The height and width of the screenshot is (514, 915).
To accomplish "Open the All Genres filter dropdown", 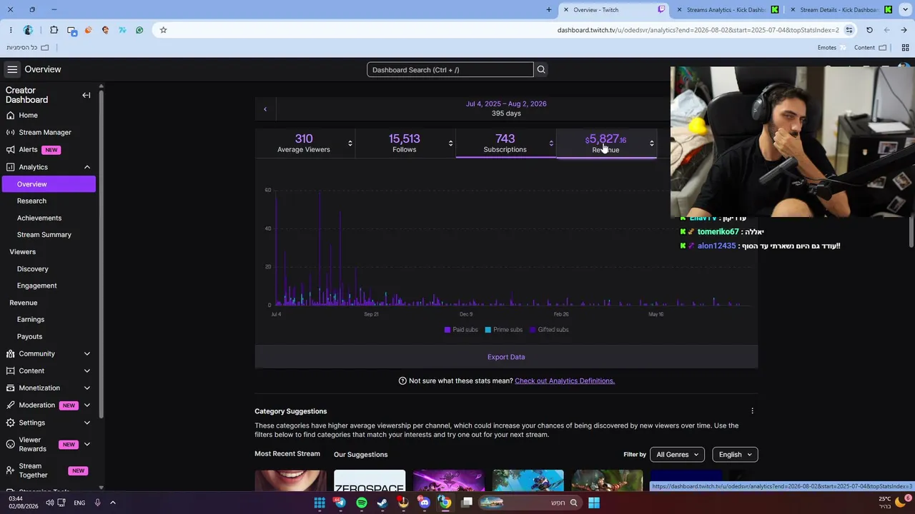I will point(677,454).
